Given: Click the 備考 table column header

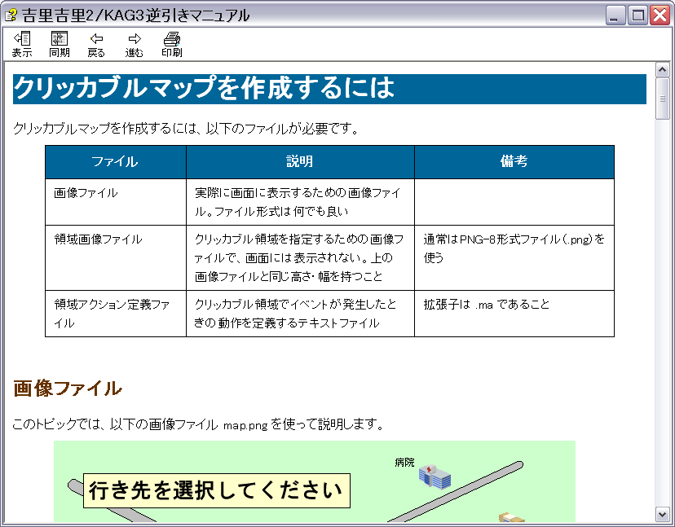Looking at the screenshot, I should 514,162.
